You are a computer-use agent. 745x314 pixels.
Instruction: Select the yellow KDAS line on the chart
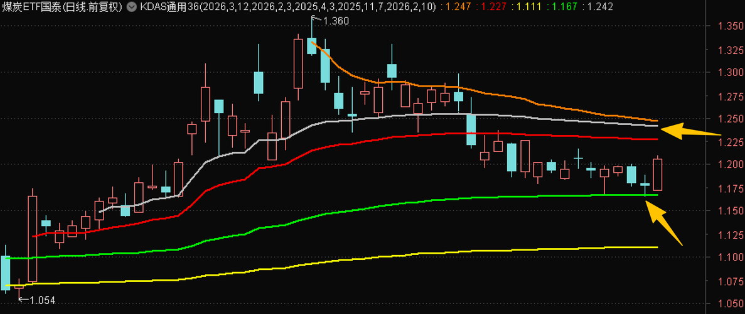[333, 262]
